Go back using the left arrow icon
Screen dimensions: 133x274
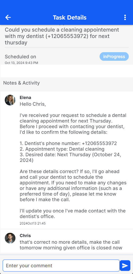8,17
